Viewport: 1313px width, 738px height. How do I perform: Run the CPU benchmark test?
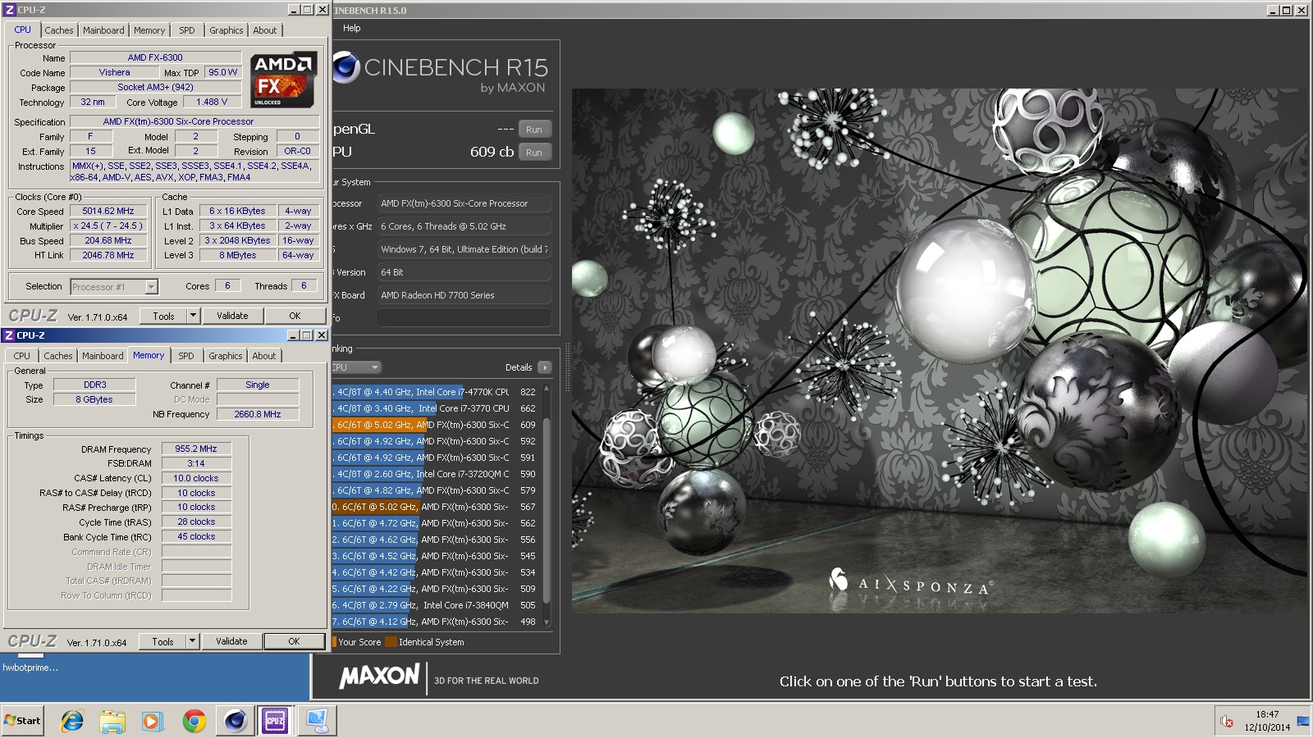click(534, 153)
